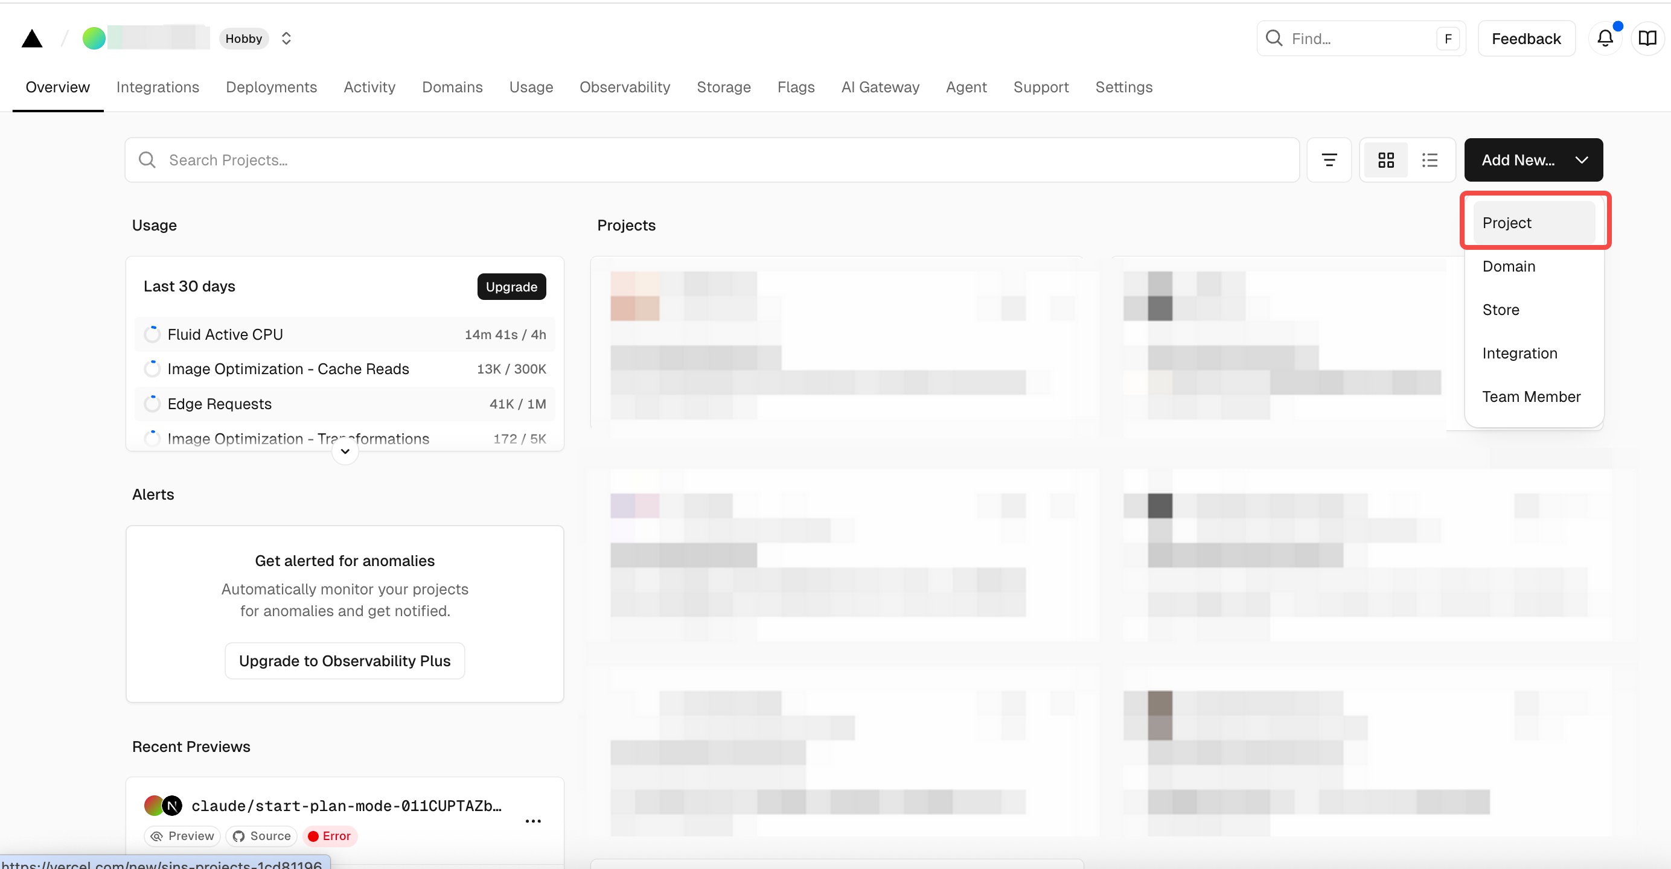Open the Fluid Active CPU usage row
This screenshot has height=869, width=1671.
tap(345, 334)
